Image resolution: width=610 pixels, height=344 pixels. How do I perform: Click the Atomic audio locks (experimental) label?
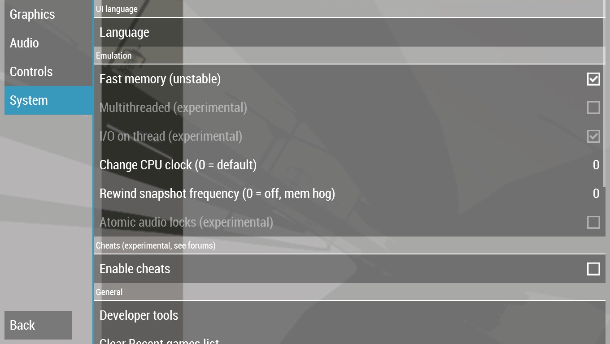click(186, 222)
